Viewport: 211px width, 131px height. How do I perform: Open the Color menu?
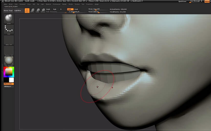pos(16,4)
